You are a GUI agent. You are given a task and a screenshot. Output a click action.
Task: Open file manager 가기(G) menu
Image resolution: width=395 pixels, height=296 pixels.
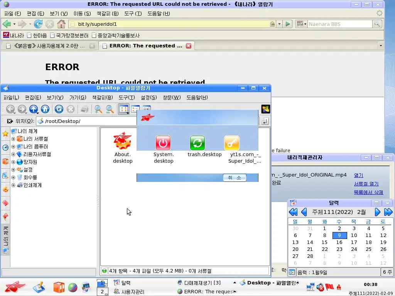click(78, 98)
